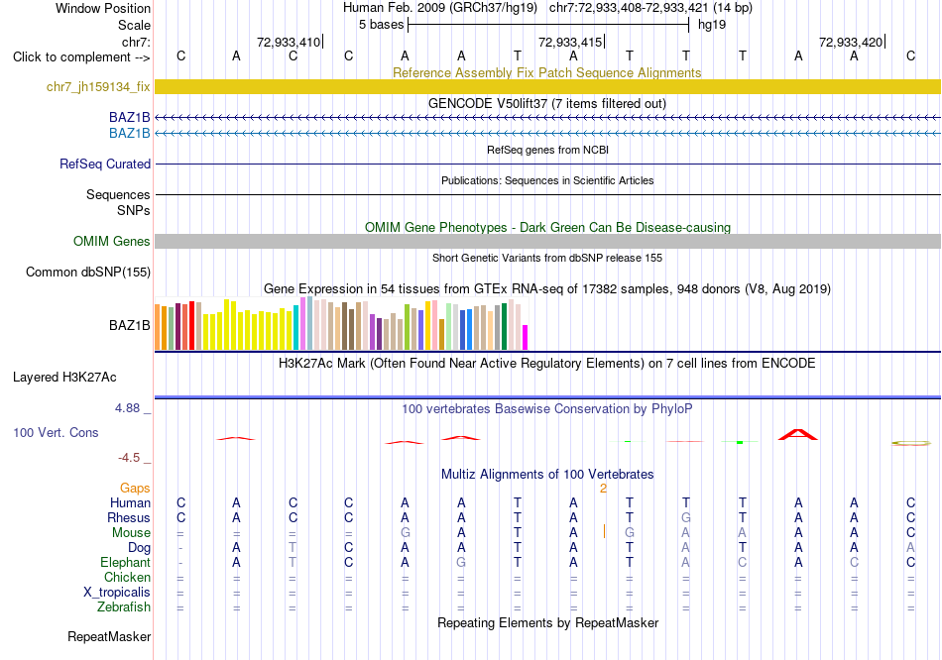Click 'Multiz Alignments of 100 Vertebrates' title
Image resolution: width=942 pixels, height=660 pixels.
547,475
